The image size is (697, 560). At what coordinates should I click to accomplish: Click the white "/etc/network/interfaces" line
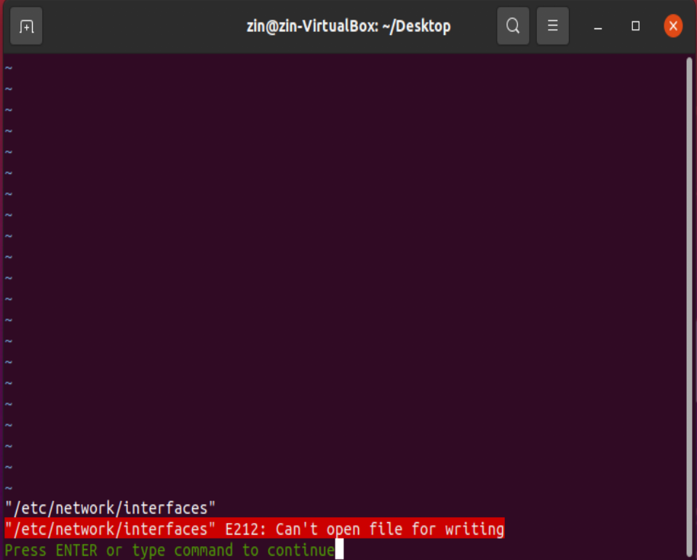point(111,508)
